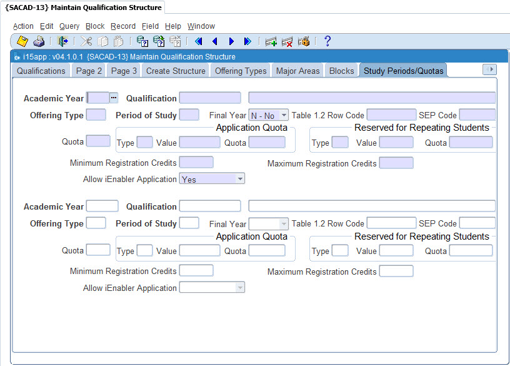Viewport: 510px width, 366px height.
Task: Click the Print toolbar icon
Action: coord(39,41)
